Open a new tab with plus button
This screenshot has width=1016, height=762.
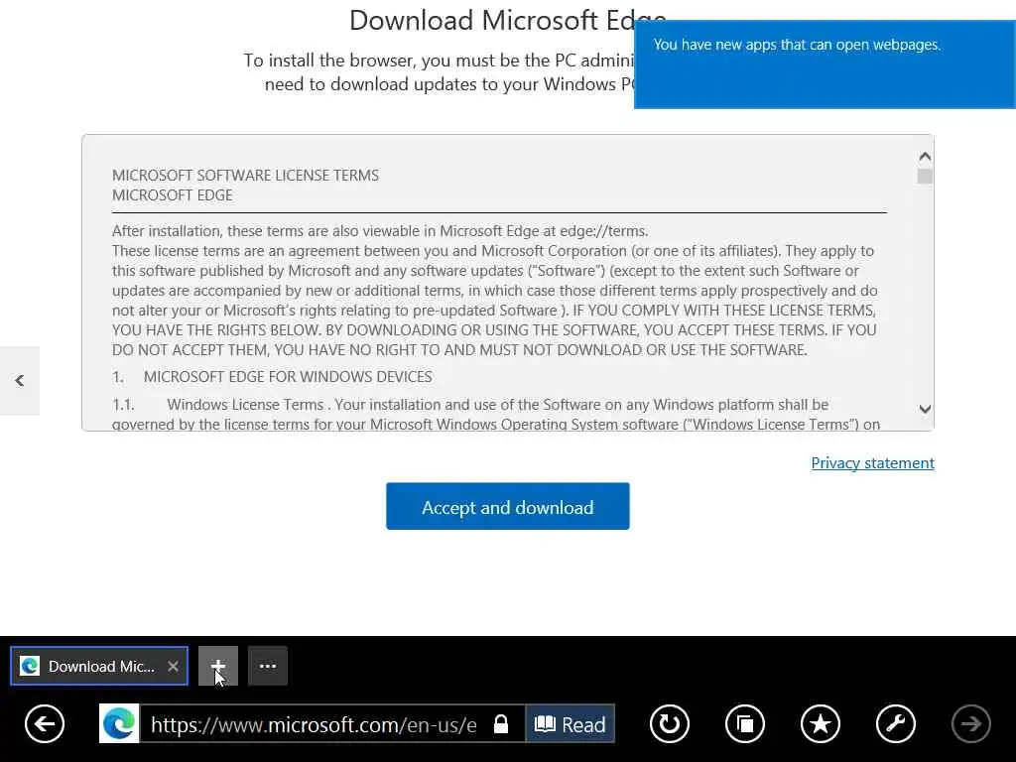coord(217,666)
